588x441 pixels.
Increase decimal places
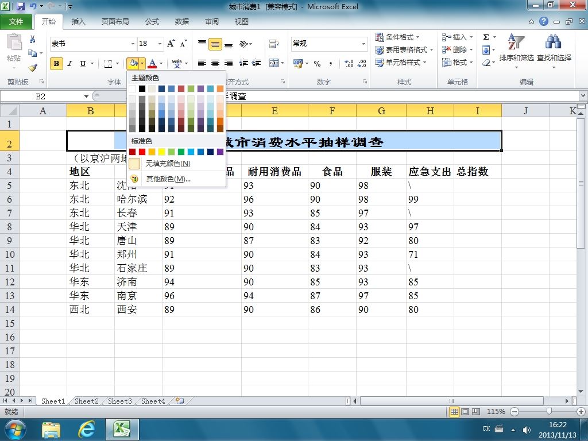click(x=349, y=63)
